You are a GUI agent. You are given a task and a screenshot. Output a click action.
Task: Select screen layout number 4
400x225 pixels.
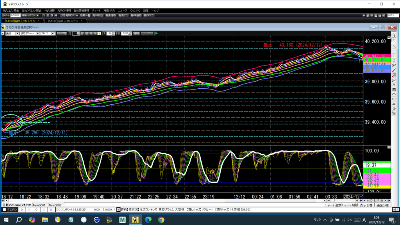coord(56,15)
